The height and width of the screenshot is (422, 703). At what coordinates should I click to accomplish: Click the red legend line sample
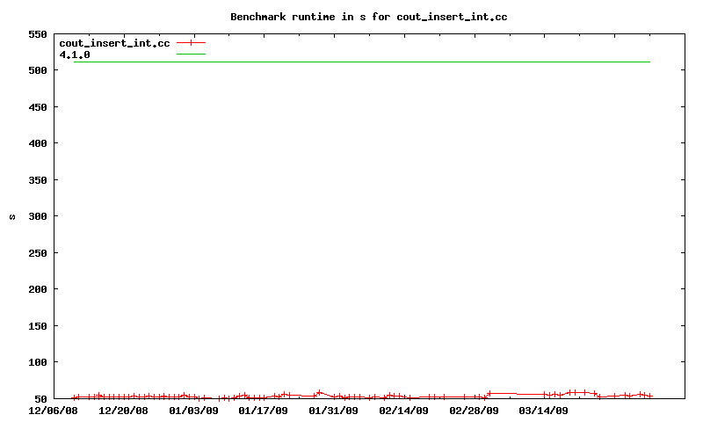pyautogui.click(x=191, y=43)
